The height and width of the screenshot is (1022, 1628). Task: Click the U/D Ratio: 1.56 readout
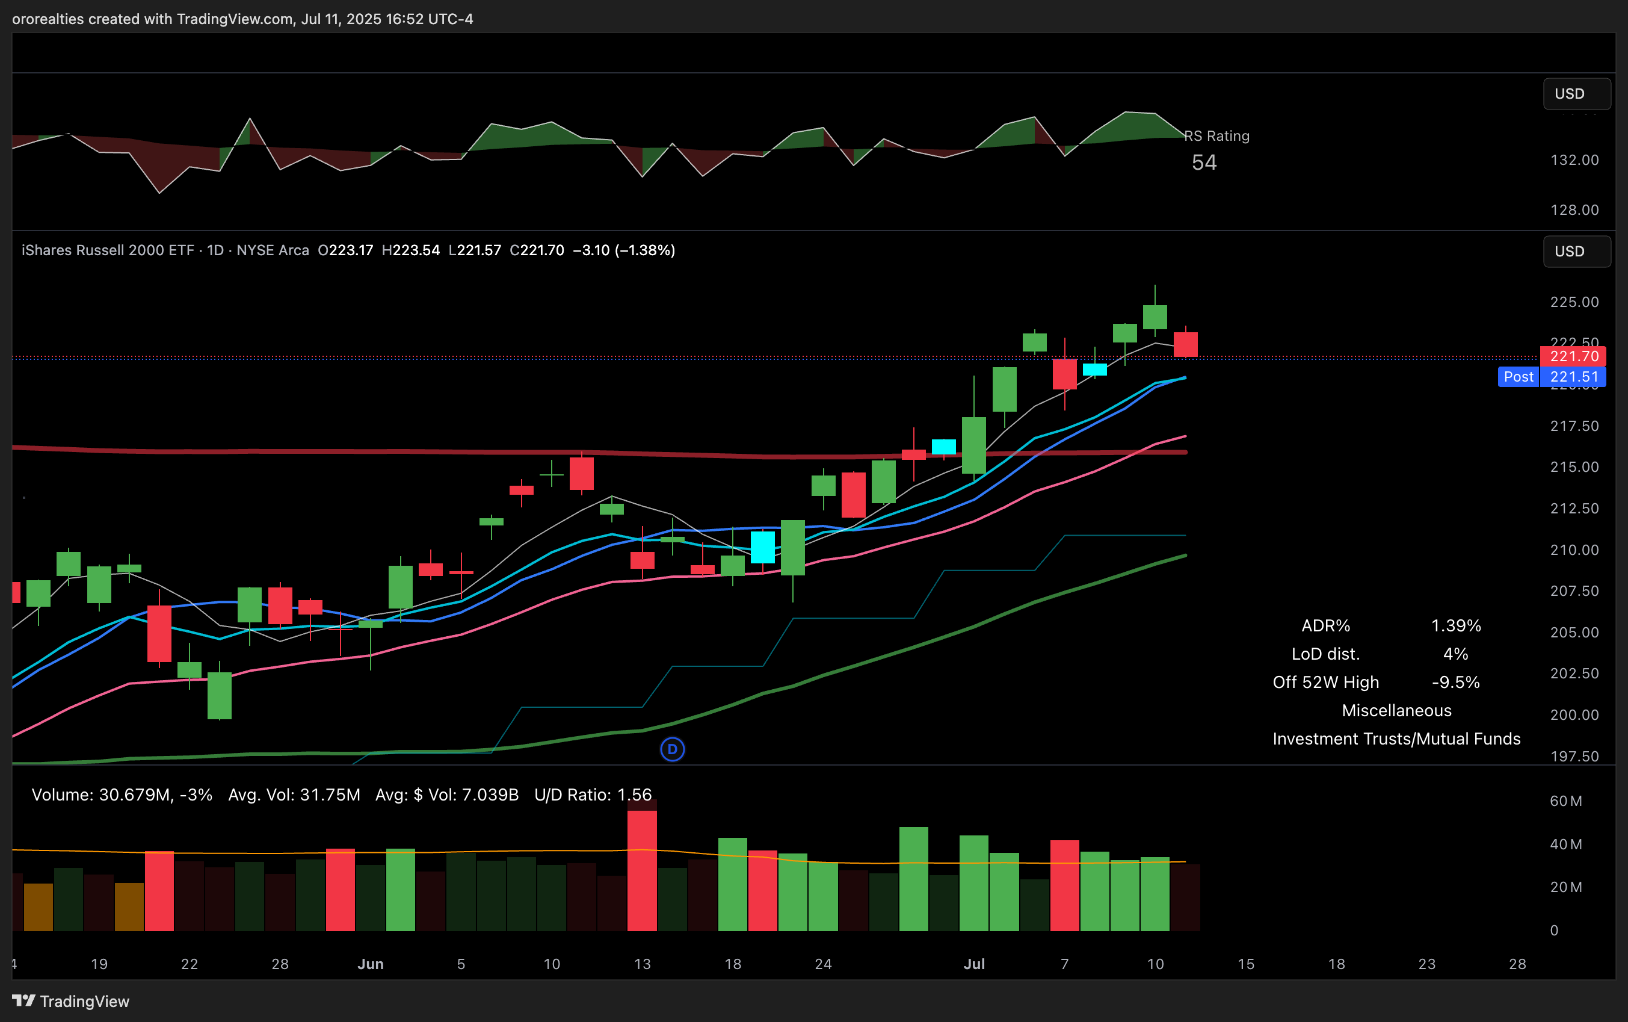(593, 794)
